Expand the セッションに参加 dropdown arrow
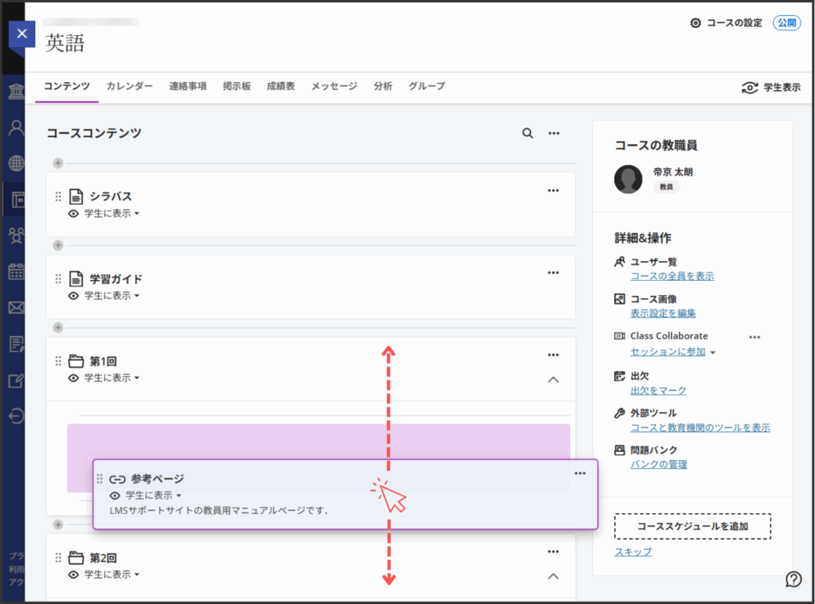Screen dimensions: 815x604 point(713,353)
